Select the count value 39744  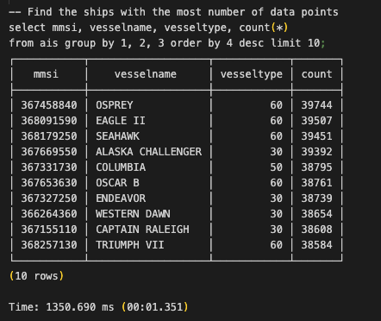pyautogui.click(x=316, y=105)
